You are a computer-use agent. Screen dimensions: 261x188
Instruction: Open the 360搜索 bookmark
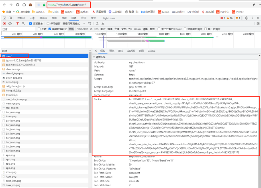[23, 12]
